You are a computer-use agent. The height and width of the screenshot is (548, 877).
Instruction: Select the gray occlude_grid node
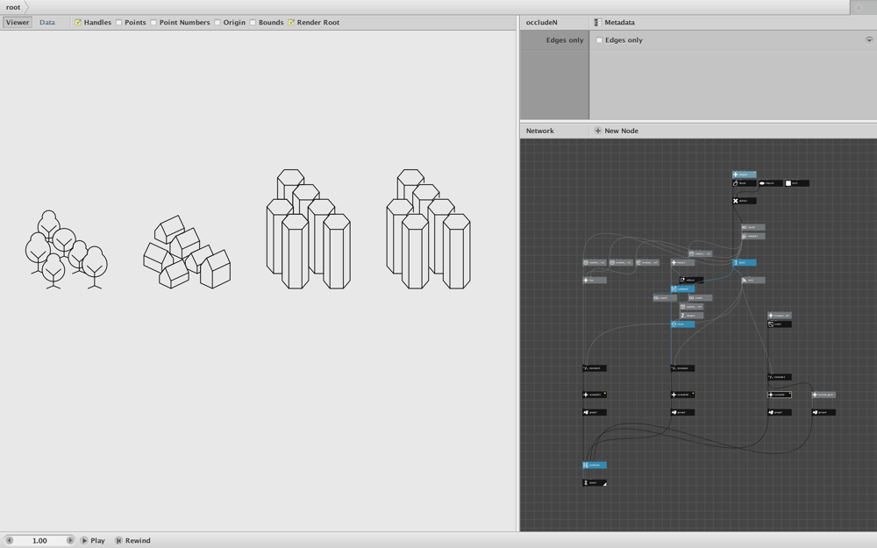point(824,395)
